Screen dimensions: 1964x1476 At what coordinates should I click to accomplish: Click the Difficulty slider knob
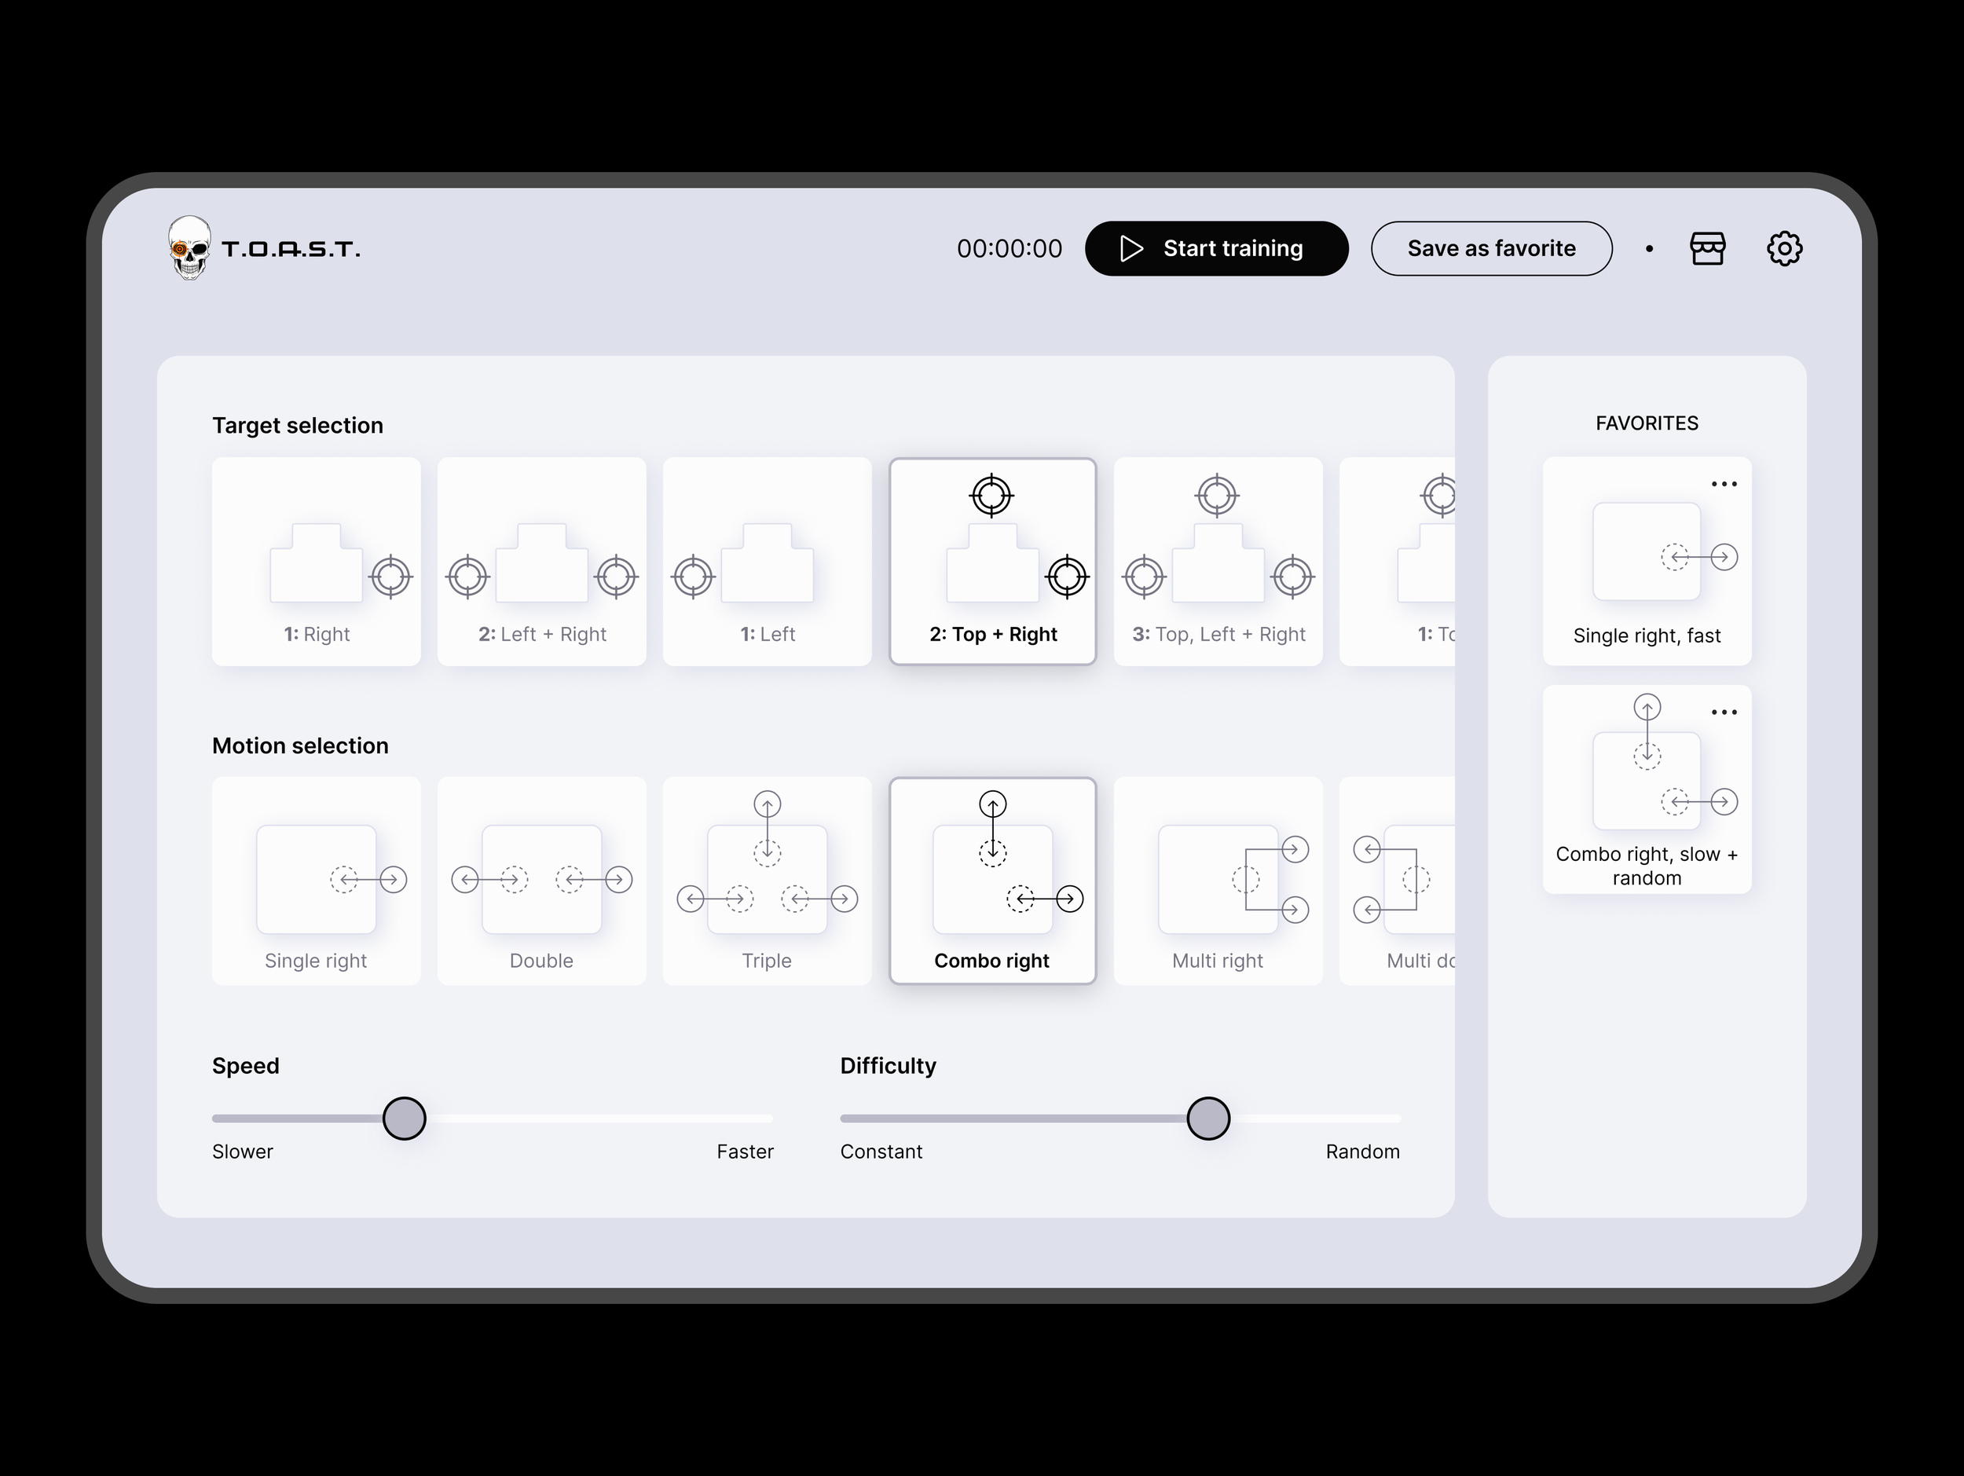pyautogui.click(x=1207, y=1119)
